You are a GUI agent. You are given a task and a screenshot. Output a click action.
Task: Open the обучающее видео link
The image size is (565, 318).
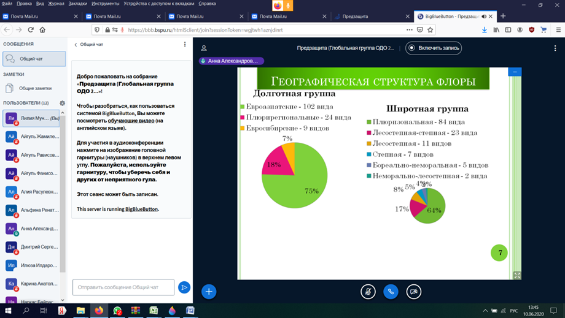tap(136, 121)
